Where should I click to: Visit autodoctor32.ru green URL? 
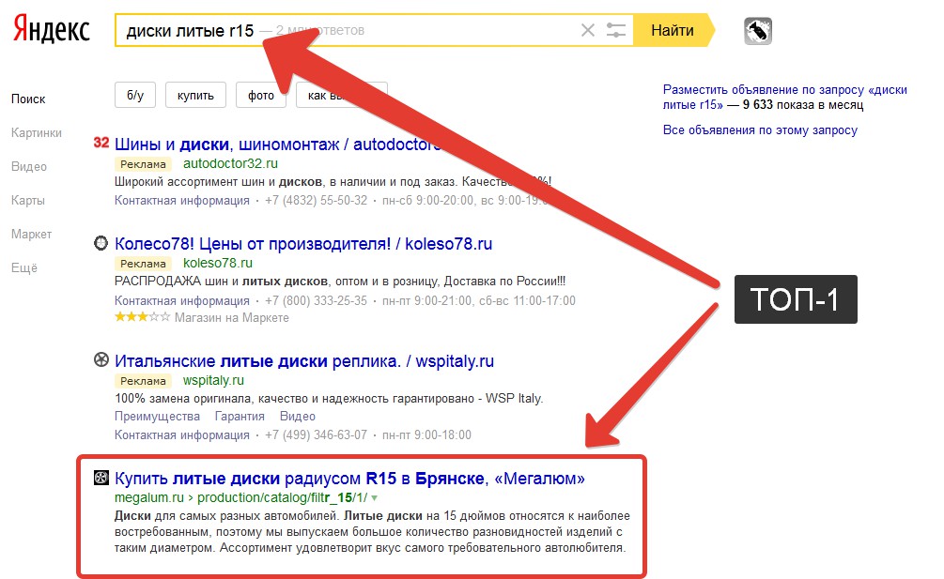coord(230,163)
